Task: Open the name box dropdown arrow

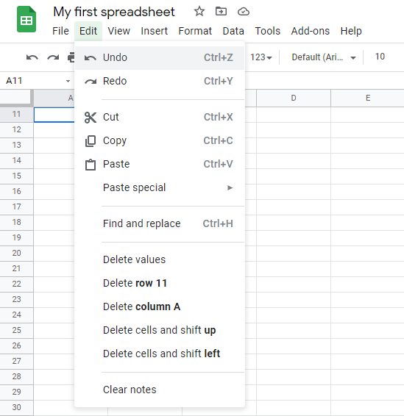Action: point(68,81)
